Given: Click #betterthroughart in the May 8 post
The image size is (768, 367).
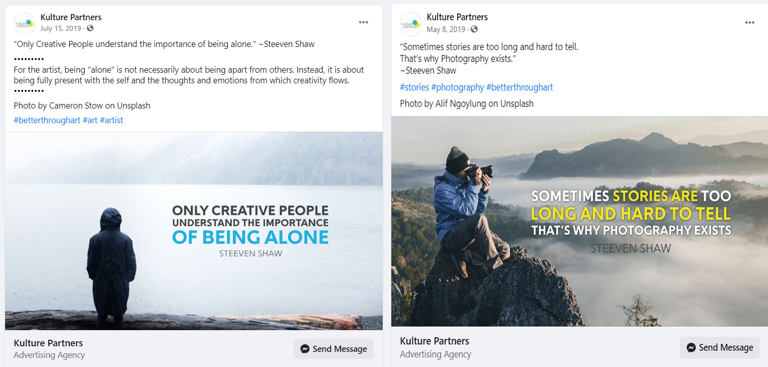Looking at the screenshot, I should (520, 87).
